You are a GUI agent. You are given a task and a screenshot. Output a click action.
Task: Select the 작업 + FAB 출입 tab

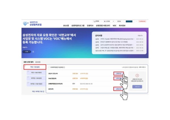click(x=35, y=67)
